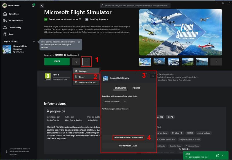
Task: Click the Gérer gear icon
Action: tap(76, 77)
